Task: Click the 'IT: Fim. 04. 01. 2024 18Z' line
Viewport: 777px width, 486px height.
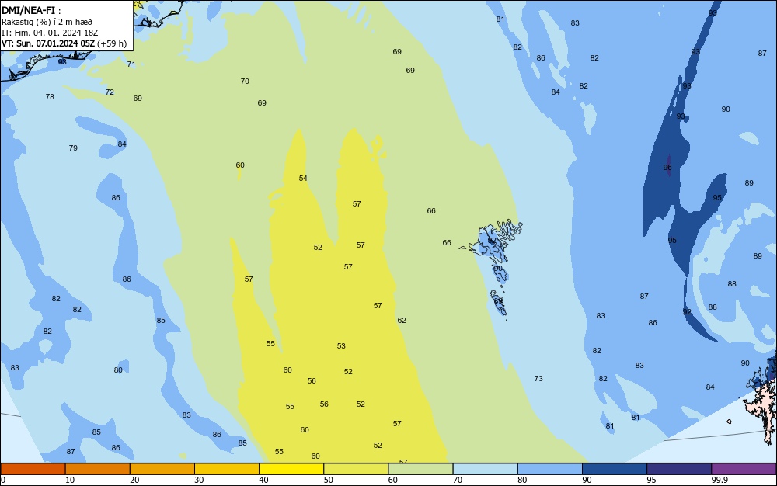Action: click(x=50, y=33)
